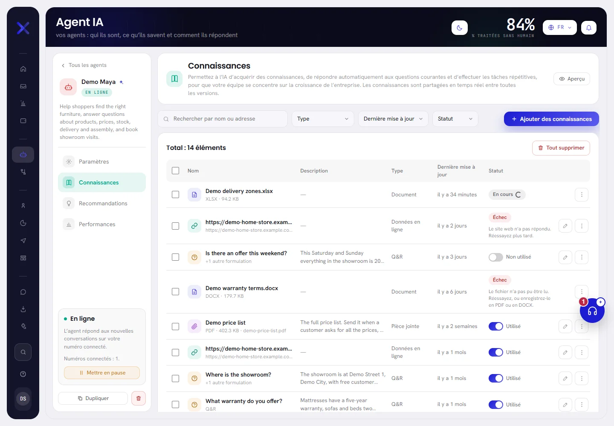Screen dimensions: 614x426
Task: Open more options for 'Where is the showroom?'
Action: coord(582,378)
